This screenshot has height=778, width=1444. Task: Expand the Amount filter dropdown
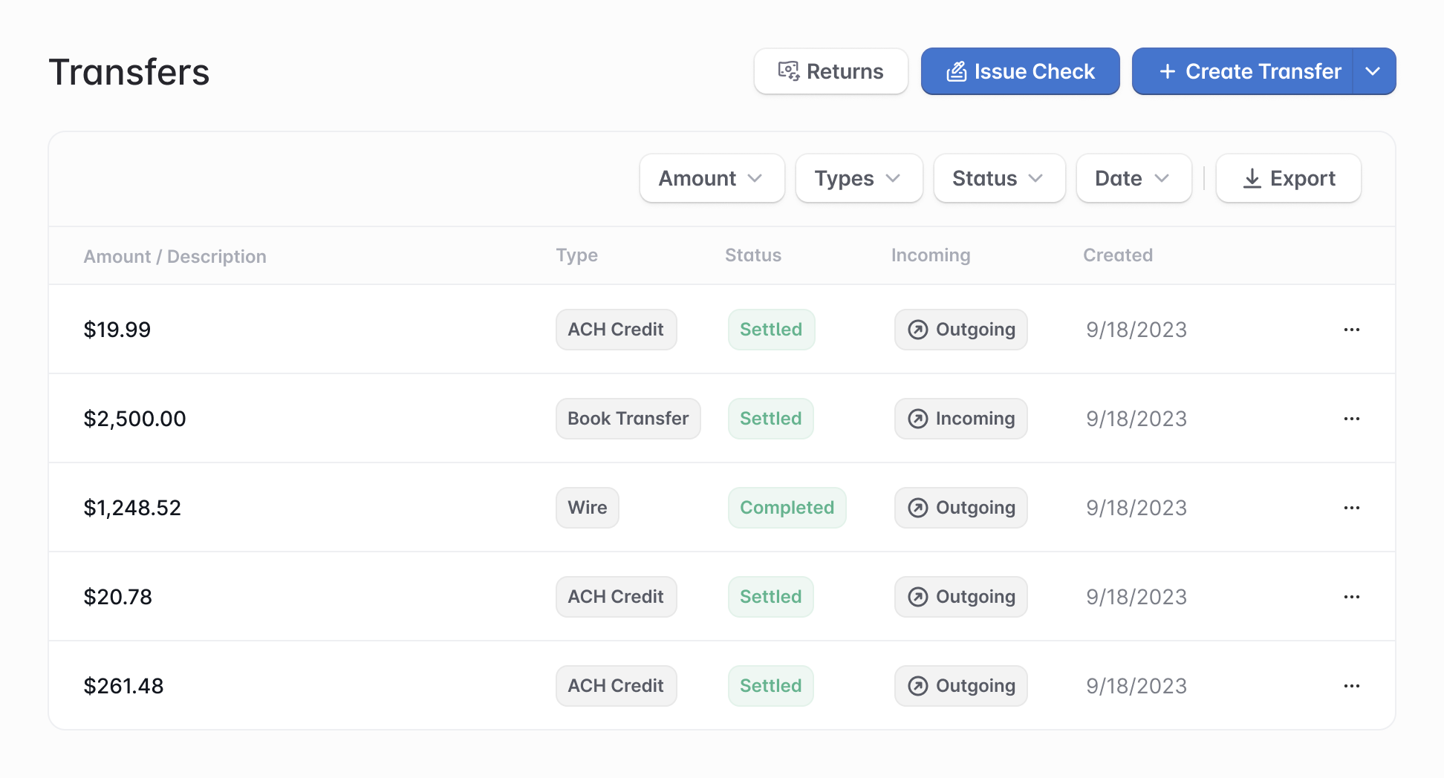tap(711, 178)
